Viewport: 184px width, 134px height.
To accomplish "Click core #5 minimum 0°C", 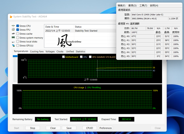I will 158,56.
